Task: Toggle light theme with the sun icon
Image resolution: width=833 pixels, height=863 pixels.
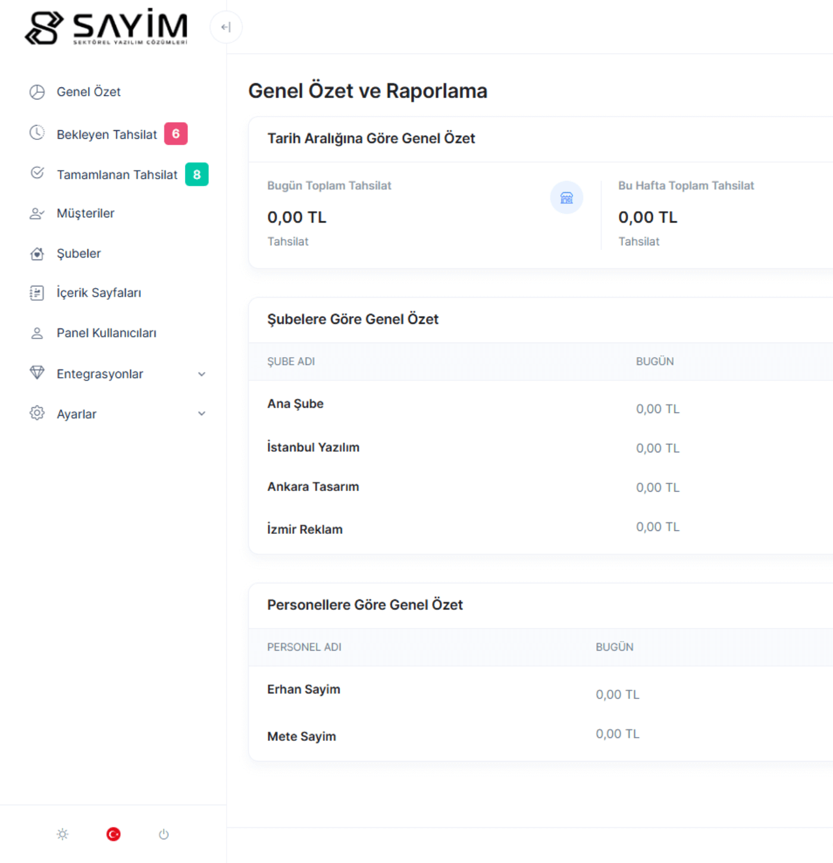Action: point(62,834)
